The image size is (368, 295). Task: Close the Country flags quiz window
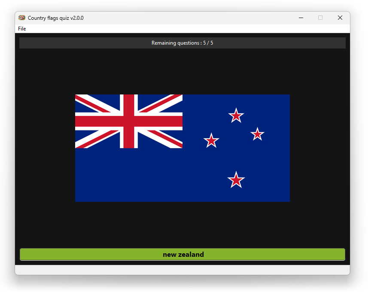click(340, 18)
